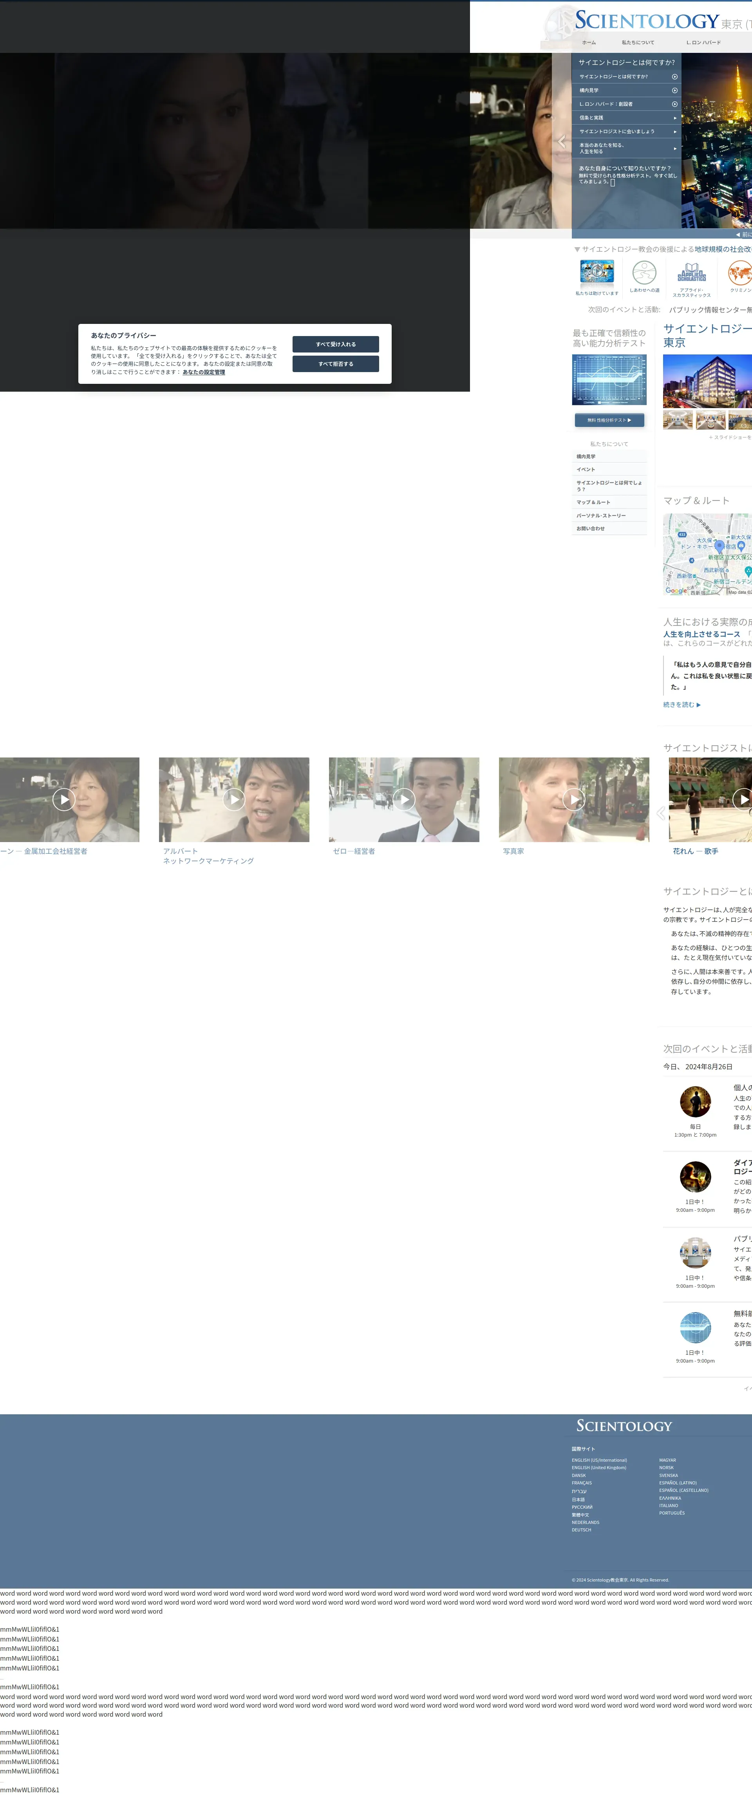The height and width of the screenshot is (1795, 752).
Task: Collapse the 地球規模の社会改善 section triangle
Action: point(577,249)
